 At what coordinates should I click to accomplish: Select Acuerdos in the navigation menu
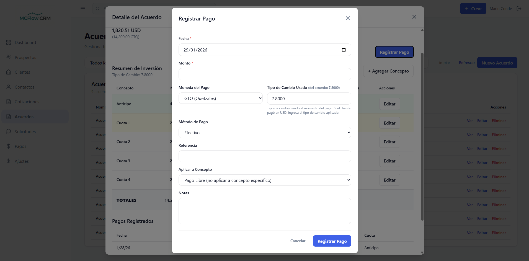click(24, 117)
